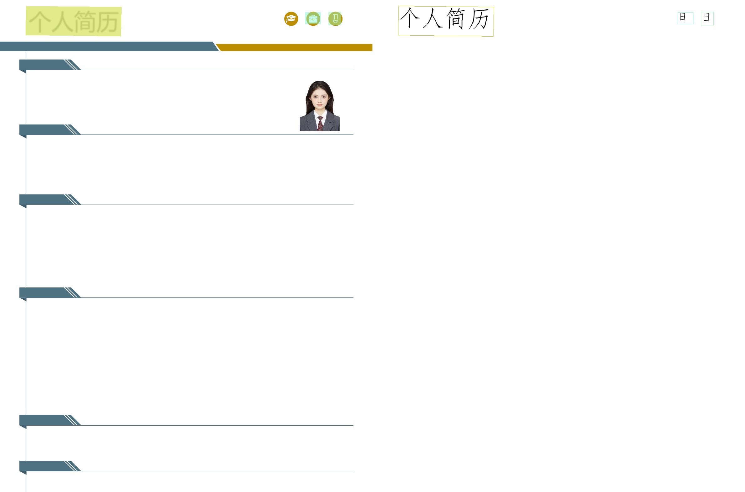Click the divider line beside the last banner
745x492 pixels.
(x=216, y=471)
